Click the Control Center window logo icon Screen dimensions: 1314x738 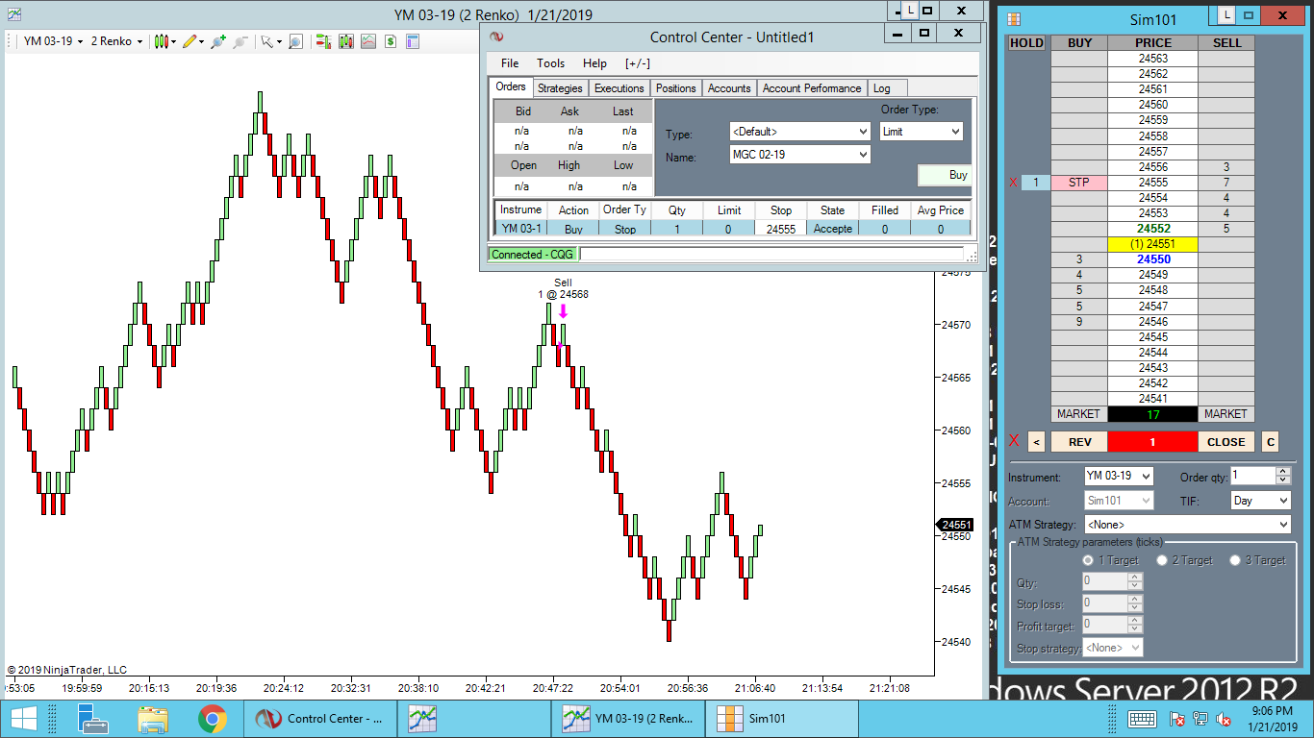(497, 37)
